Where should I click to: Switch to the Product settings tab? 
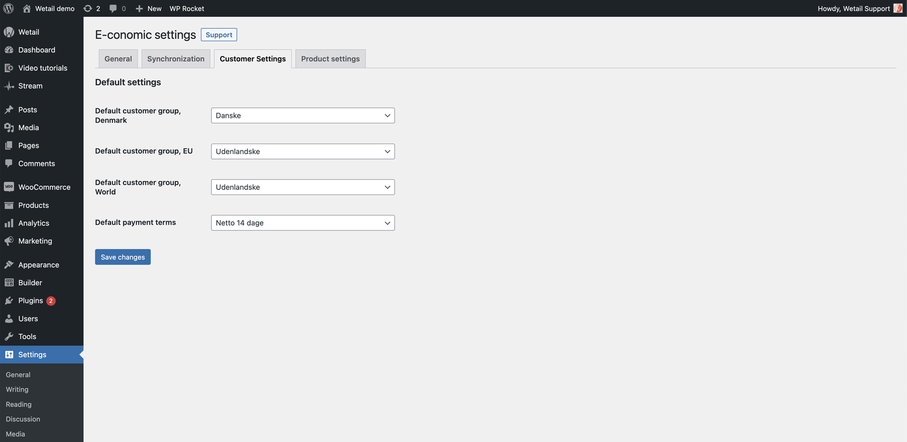(x=330, y=59)
